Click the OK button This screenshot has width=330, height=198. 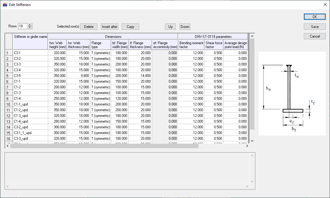coord(315,17)
